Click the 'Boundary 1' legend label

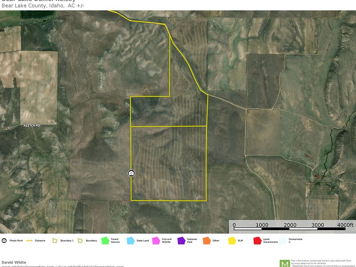pos(67,241)
